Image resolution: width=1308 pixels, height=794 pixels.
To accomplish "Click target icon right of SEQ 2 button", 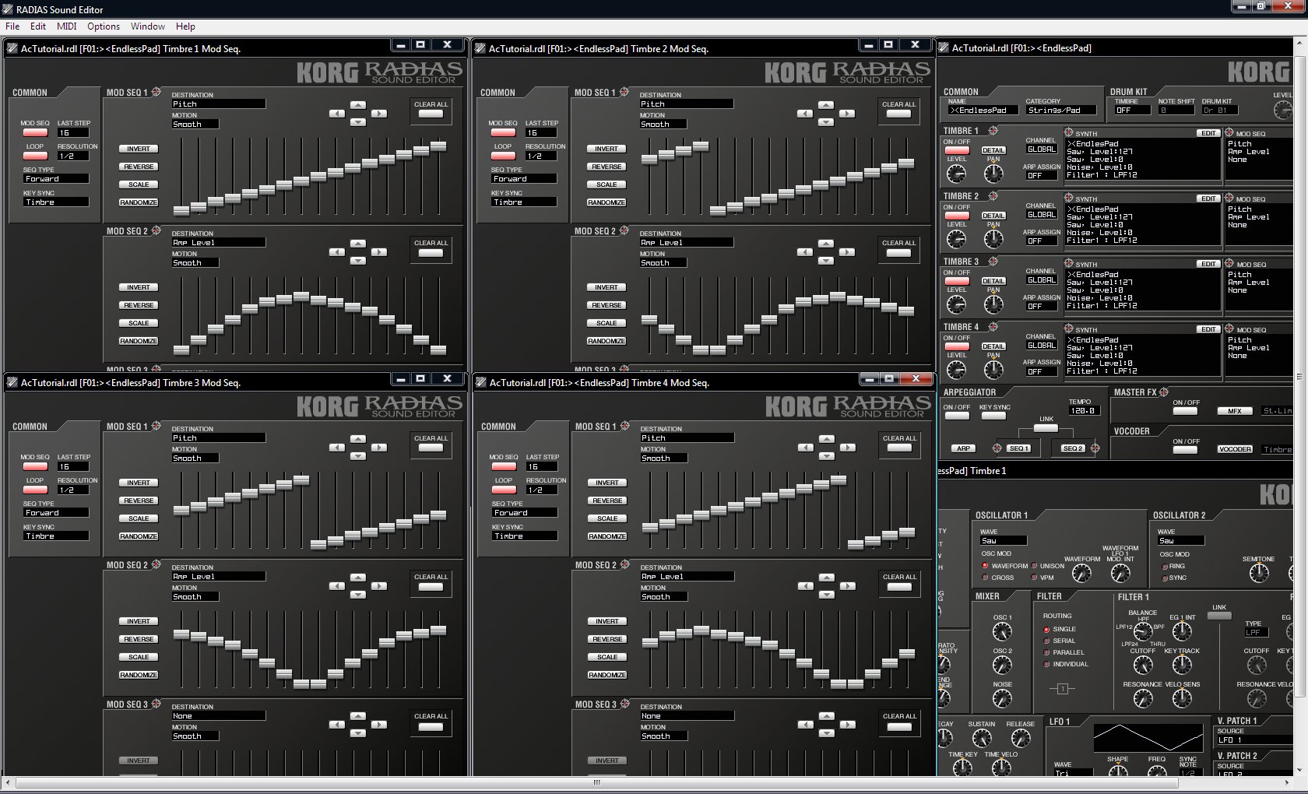I will pos(1095,448).
